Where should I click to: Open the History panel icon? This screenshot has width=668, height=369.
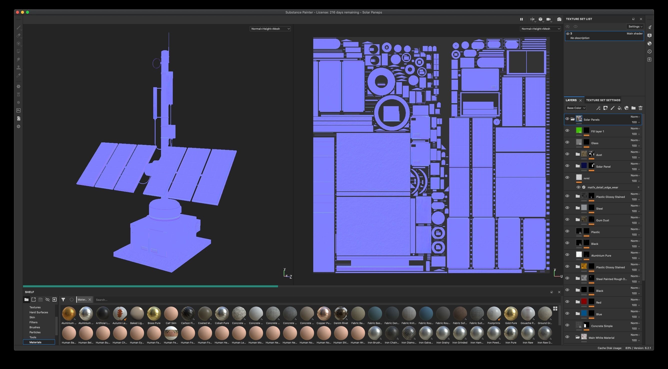pos(649,51)
